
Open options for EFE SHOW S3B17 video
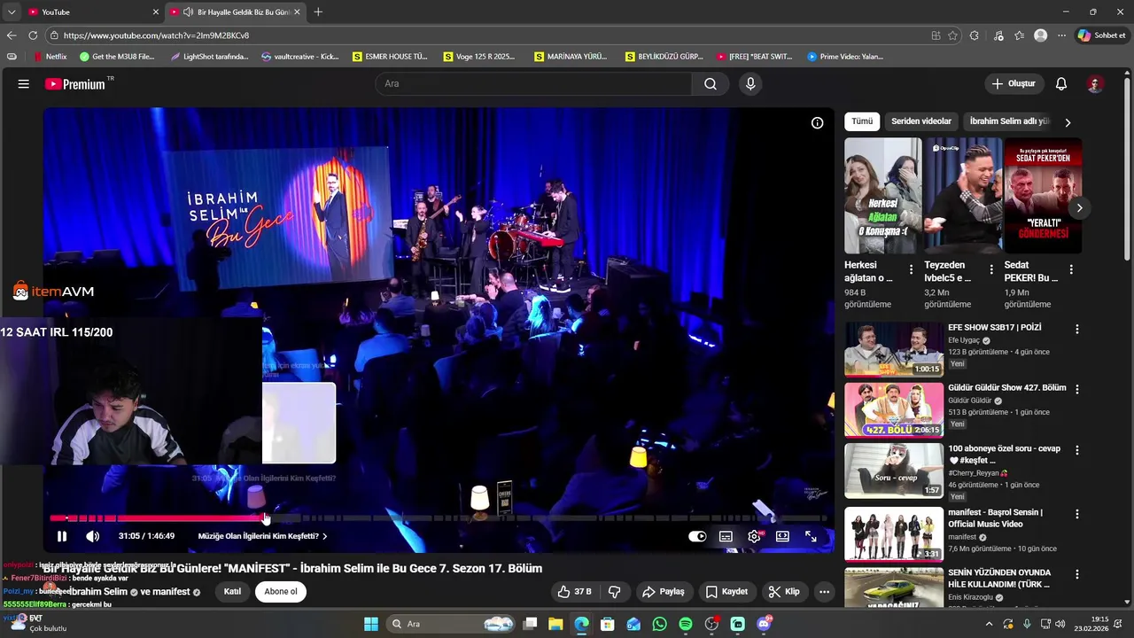1077,329
